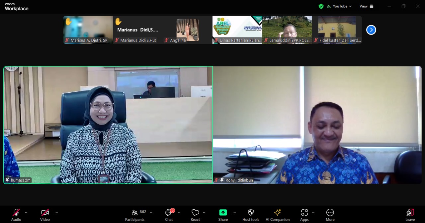425x223 pixels.
Task: Select Dinas Pertanian Pulang Pisau thumbnail
Action: click(x=237, y=30)
